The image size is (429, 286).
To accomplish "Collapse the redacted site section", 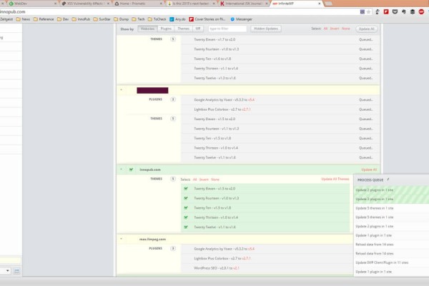I will [x=122, y=90].
